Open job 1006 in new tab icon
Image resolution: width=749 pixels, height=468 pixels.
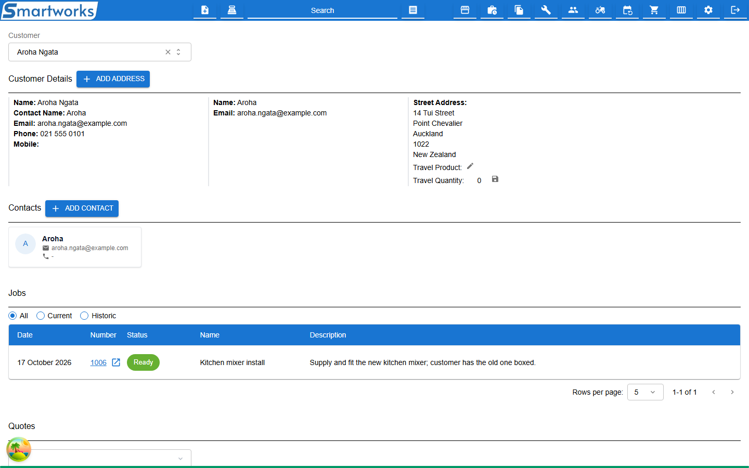pyautogui.click(x=116, y=362)
